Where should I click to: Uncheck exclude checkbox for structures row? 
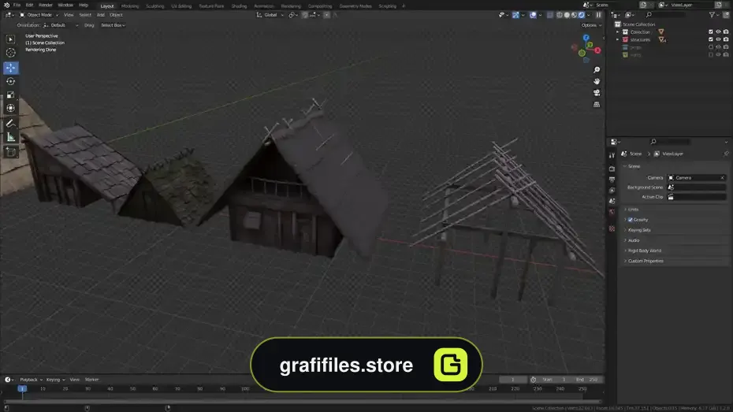(711, 39)
